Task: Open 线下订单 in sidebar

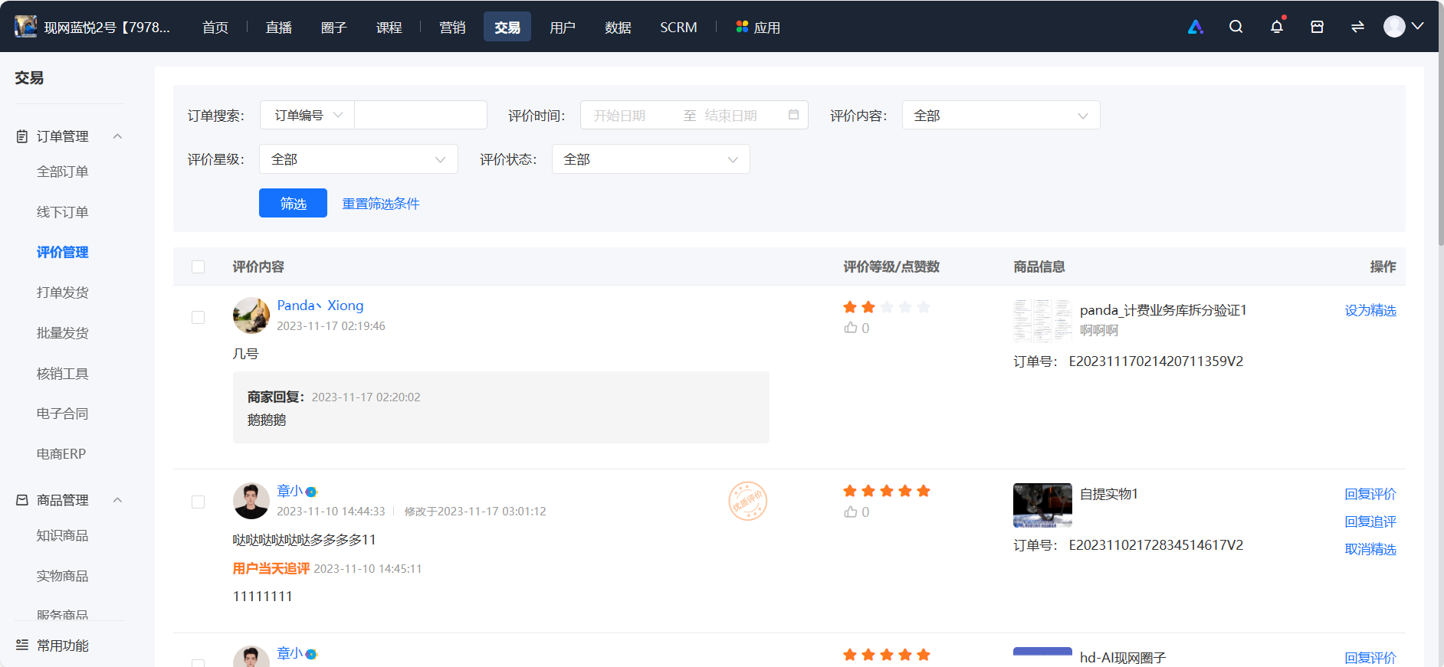Action: point(63,212)
